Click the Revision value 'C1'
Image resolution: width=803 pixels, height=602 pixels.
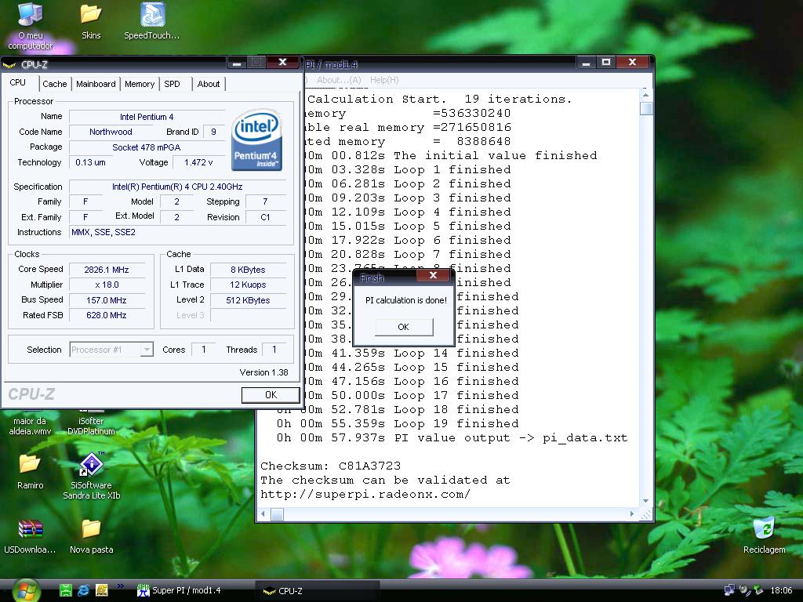(x=265, y=217)
